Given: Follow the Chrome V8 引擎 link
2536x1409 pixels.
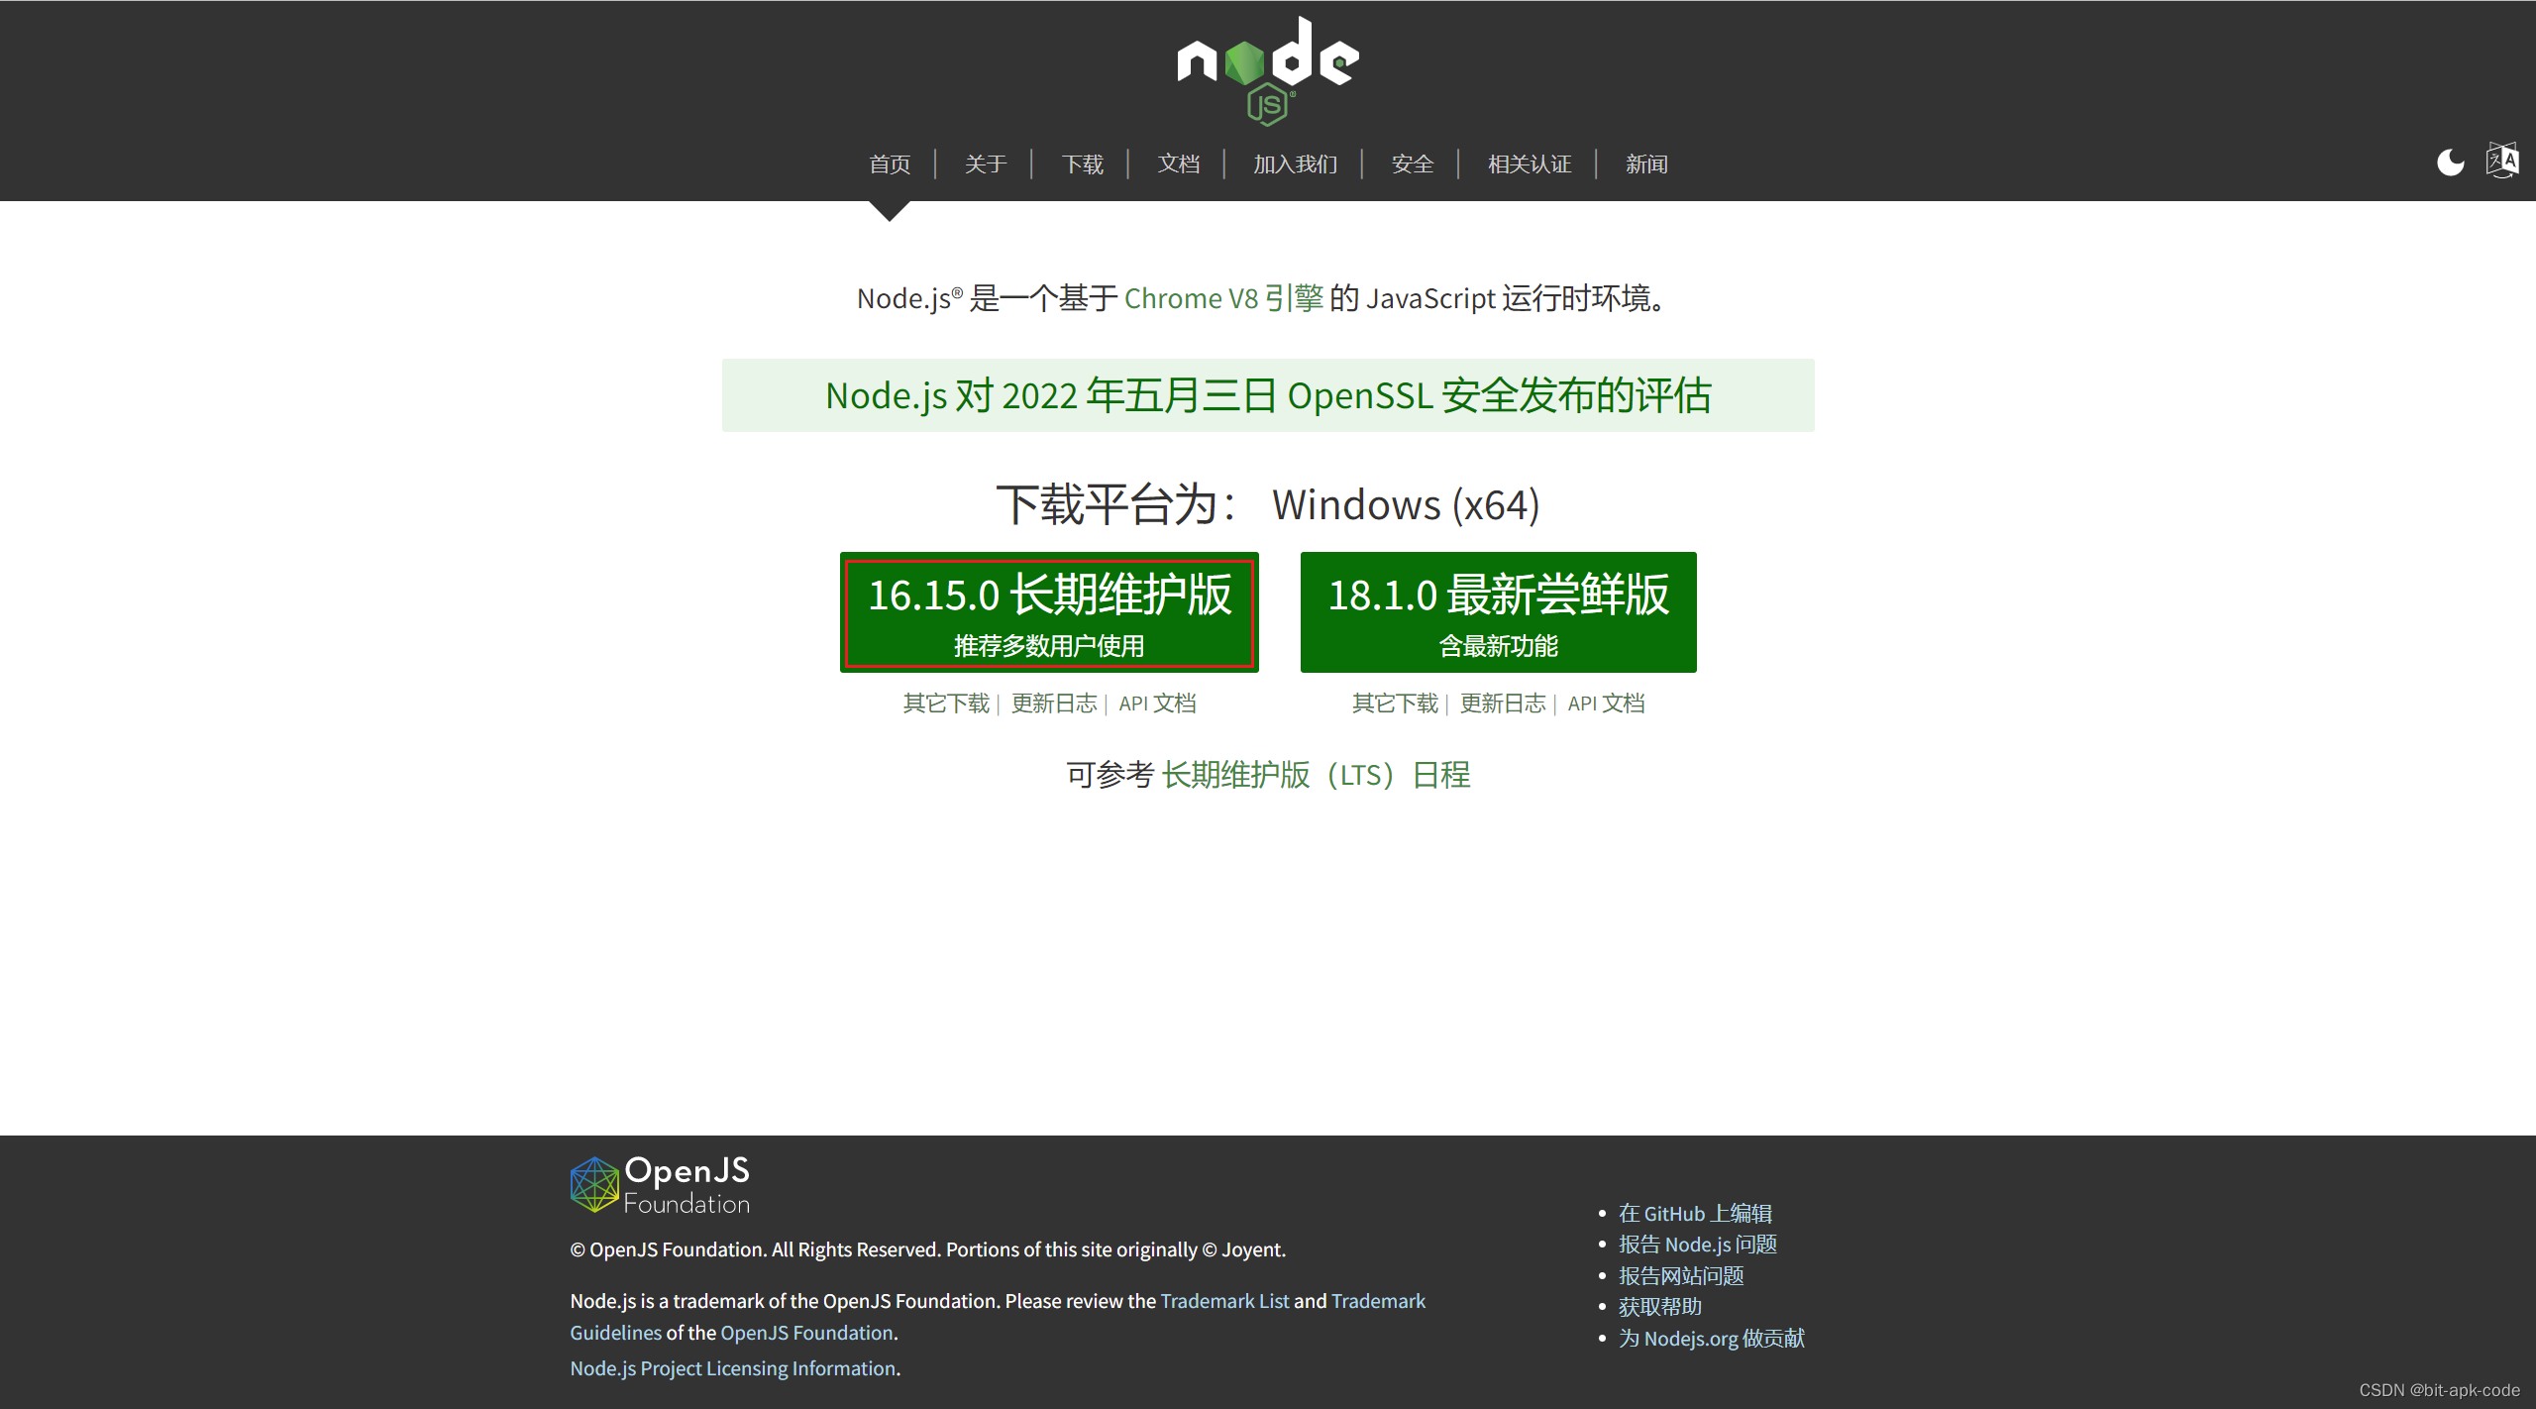Looking at the screenshot, I should click(1223, 298).
